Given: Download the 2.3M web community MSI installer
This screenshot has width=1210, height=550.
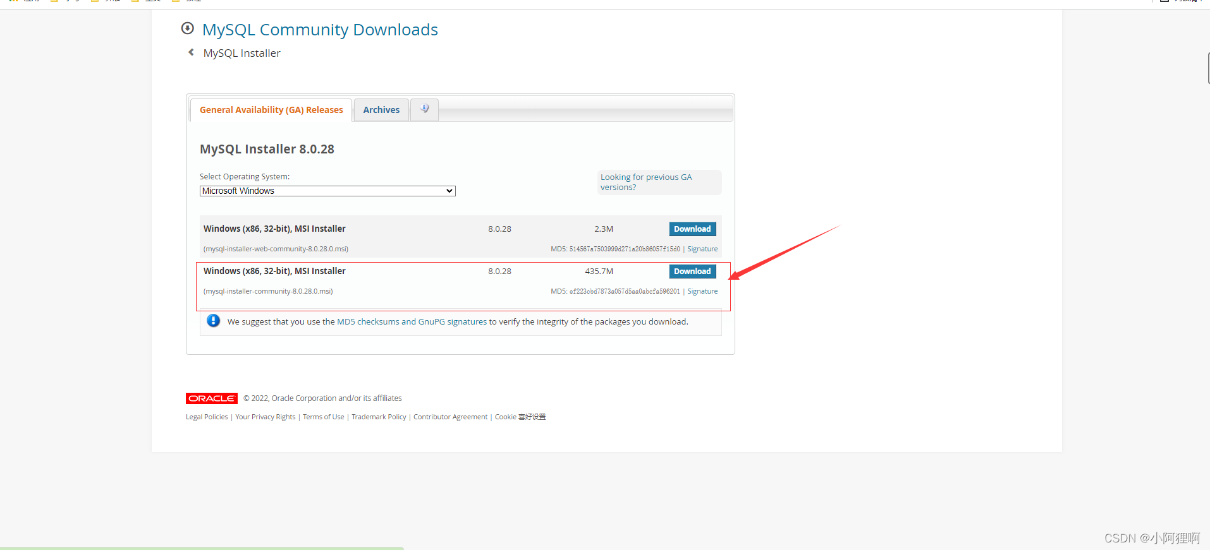Looking at the screenshot, I should pos(692,229).
